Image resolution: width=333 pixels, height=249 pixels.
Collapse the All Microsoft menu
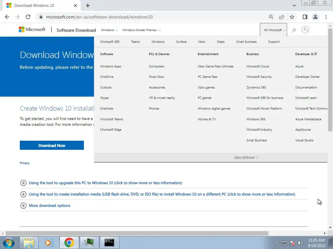point(273,30)
